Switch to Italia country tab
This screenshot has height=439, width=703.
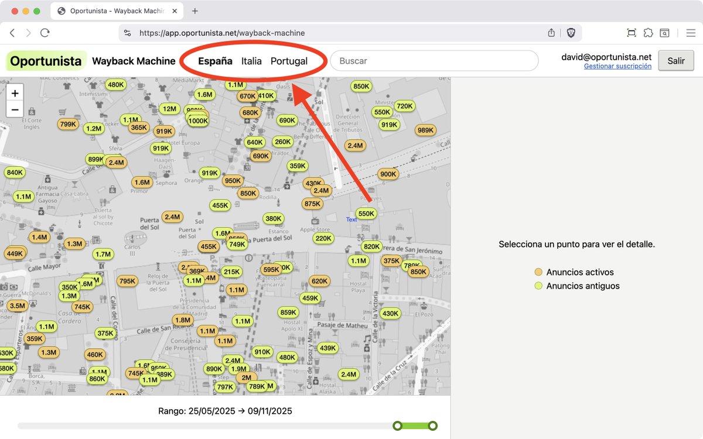(x=251, y=61)
